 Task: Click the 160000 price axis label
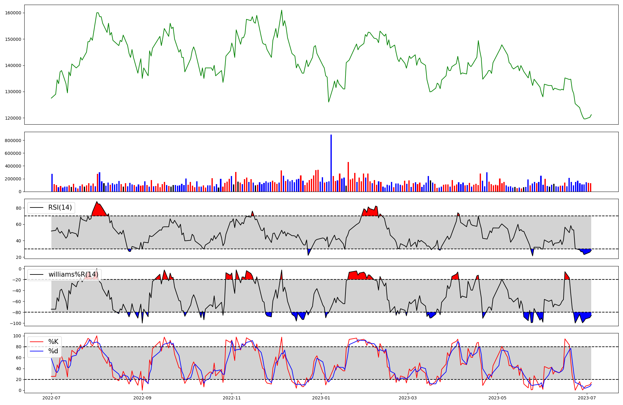13,13
